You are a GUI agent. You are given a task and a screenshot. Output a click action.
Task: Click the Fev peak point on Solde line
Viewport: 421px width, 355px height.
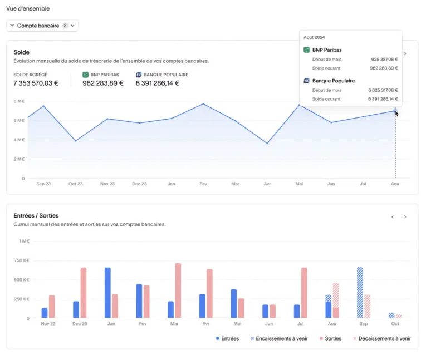(203, 103)
